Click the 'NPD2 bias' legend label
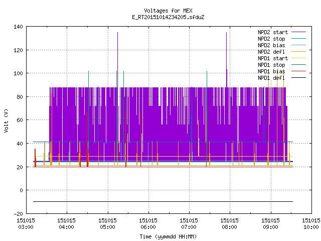The height and width of the screenshot is (241, 321). pos(271,45)
